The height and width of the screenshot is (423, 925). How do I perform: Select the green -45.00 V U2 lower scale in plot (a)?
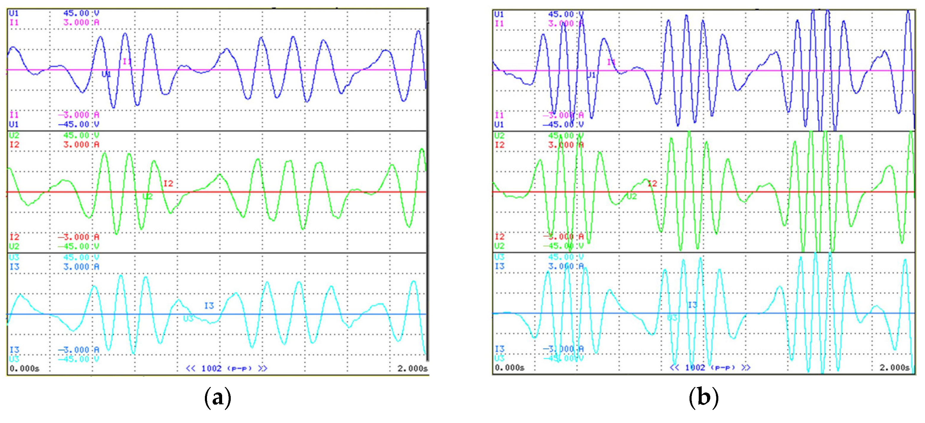coord(79,247)
